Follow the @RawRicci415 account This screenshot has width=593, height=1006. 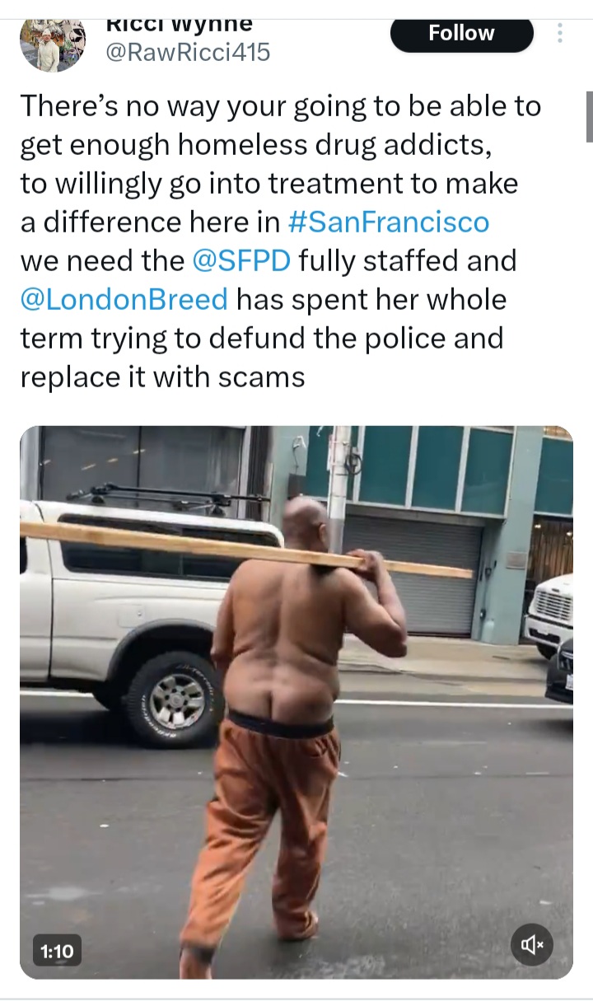tap(462, 33)
